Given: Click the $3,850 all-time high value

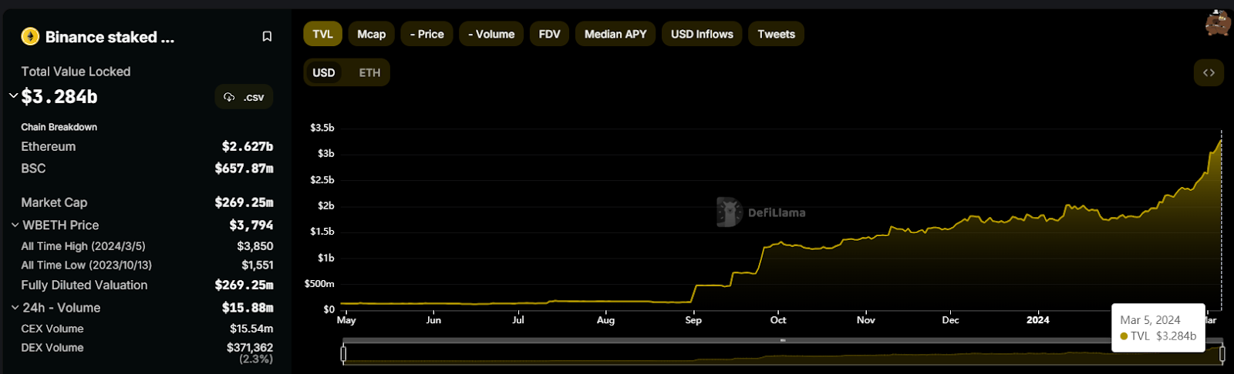Looking at the screenshot, I should click(x=255, y=246).
